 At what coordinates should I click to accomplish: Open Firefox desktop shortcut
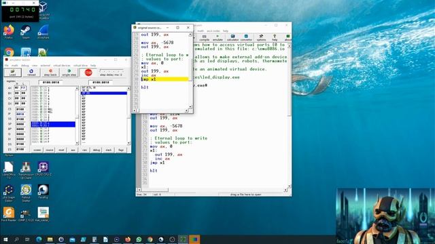click(9, 32)
